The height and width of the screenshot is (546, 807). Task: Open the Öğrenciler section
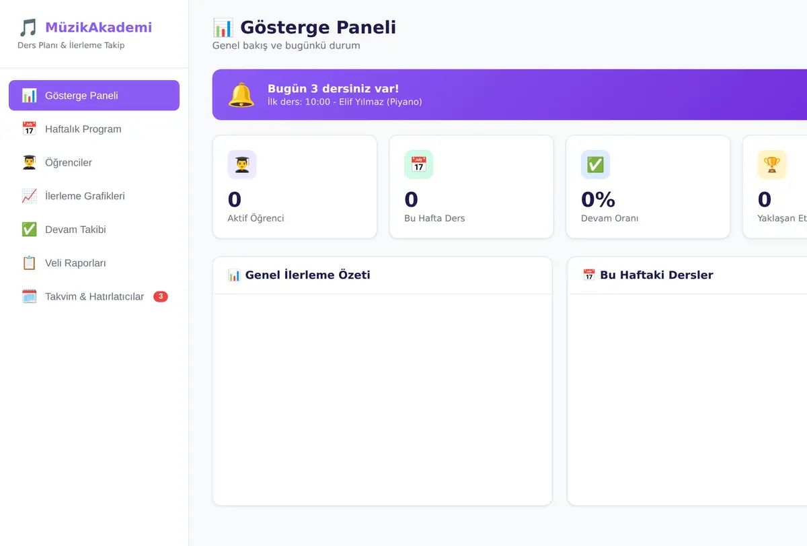point(94,162)
